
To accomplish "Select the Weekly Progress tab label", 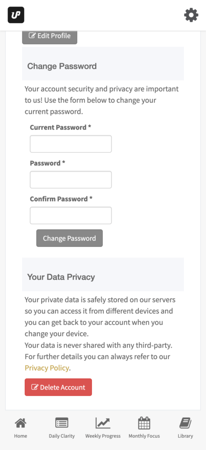I will (103, 435).
